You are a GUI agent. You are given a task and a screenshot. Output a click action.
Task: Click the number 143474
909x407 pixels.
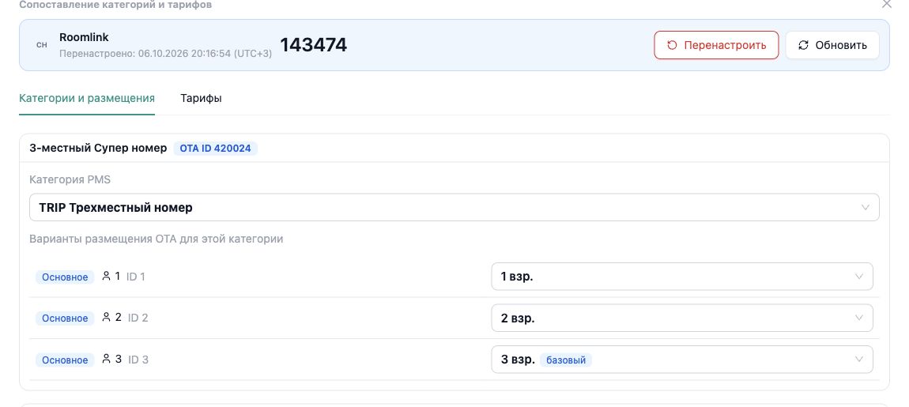314,44
